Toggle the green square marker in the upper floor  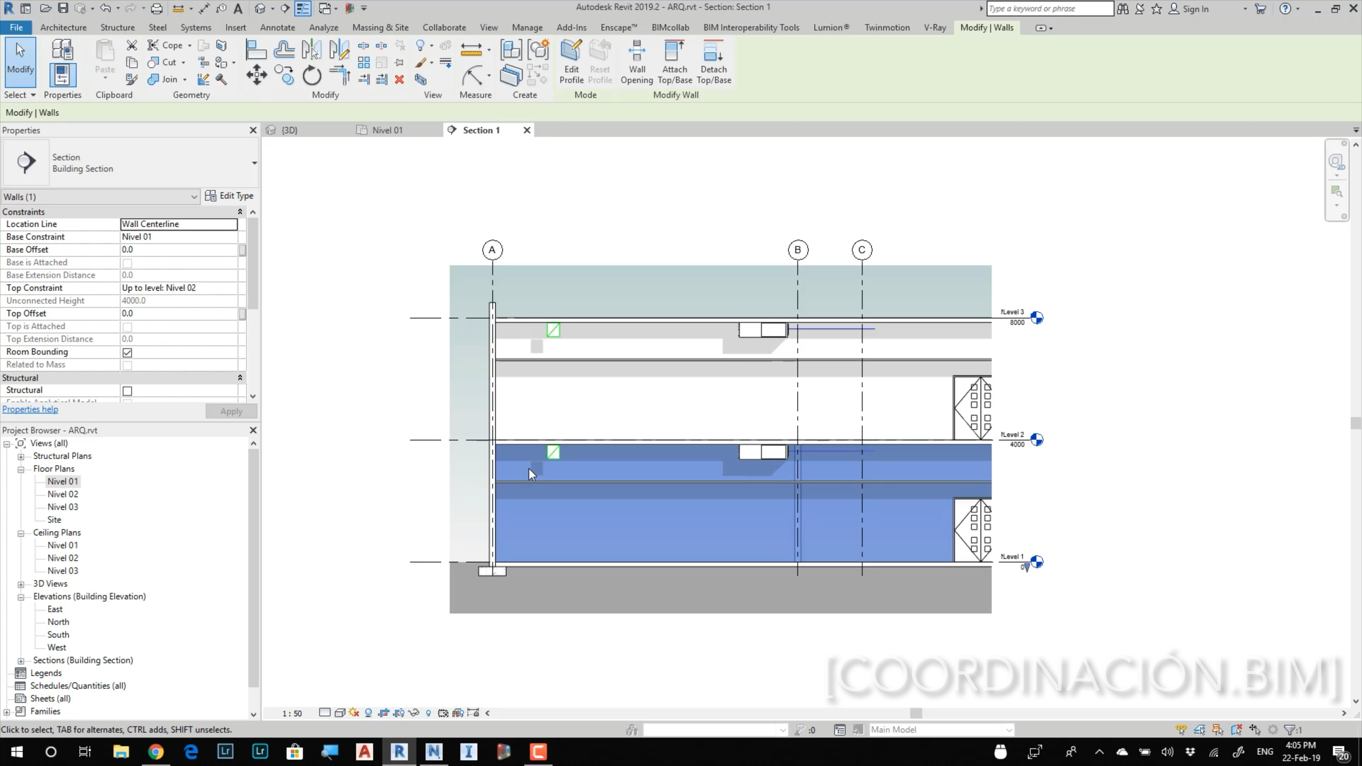click(553, 330)
